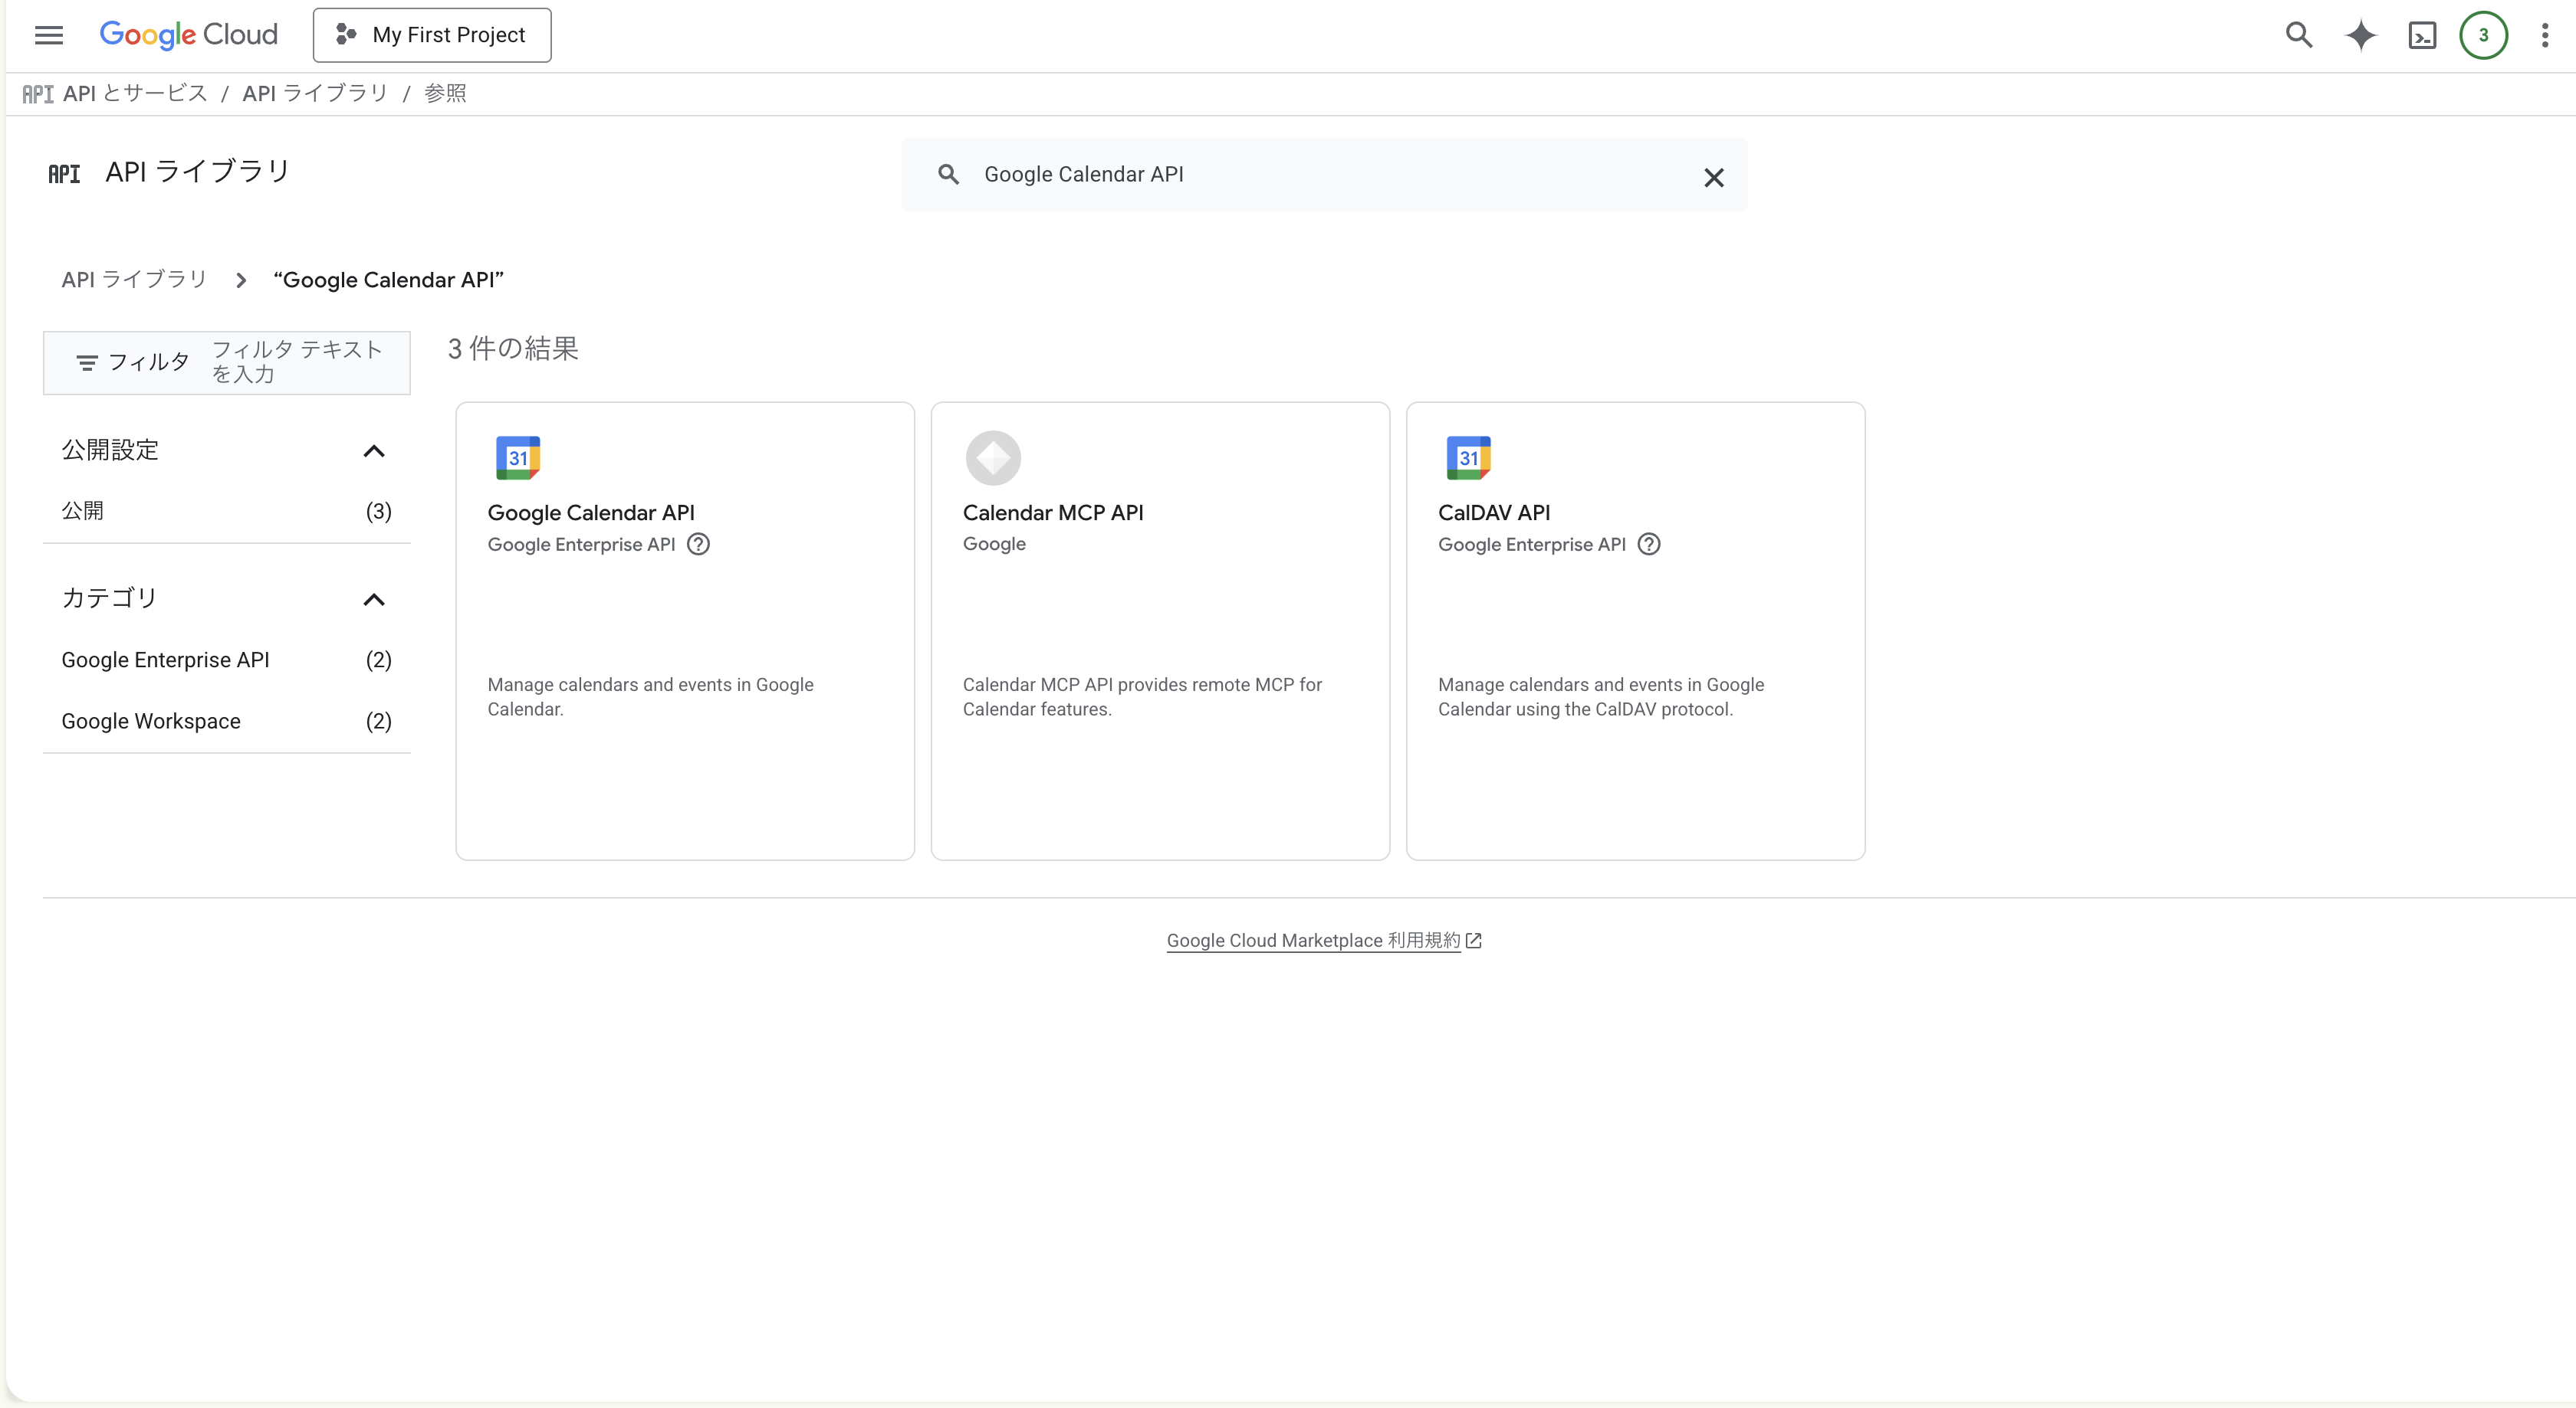
Task: Collapse the カテゴリ section
Action: click(x=374, y=600)
